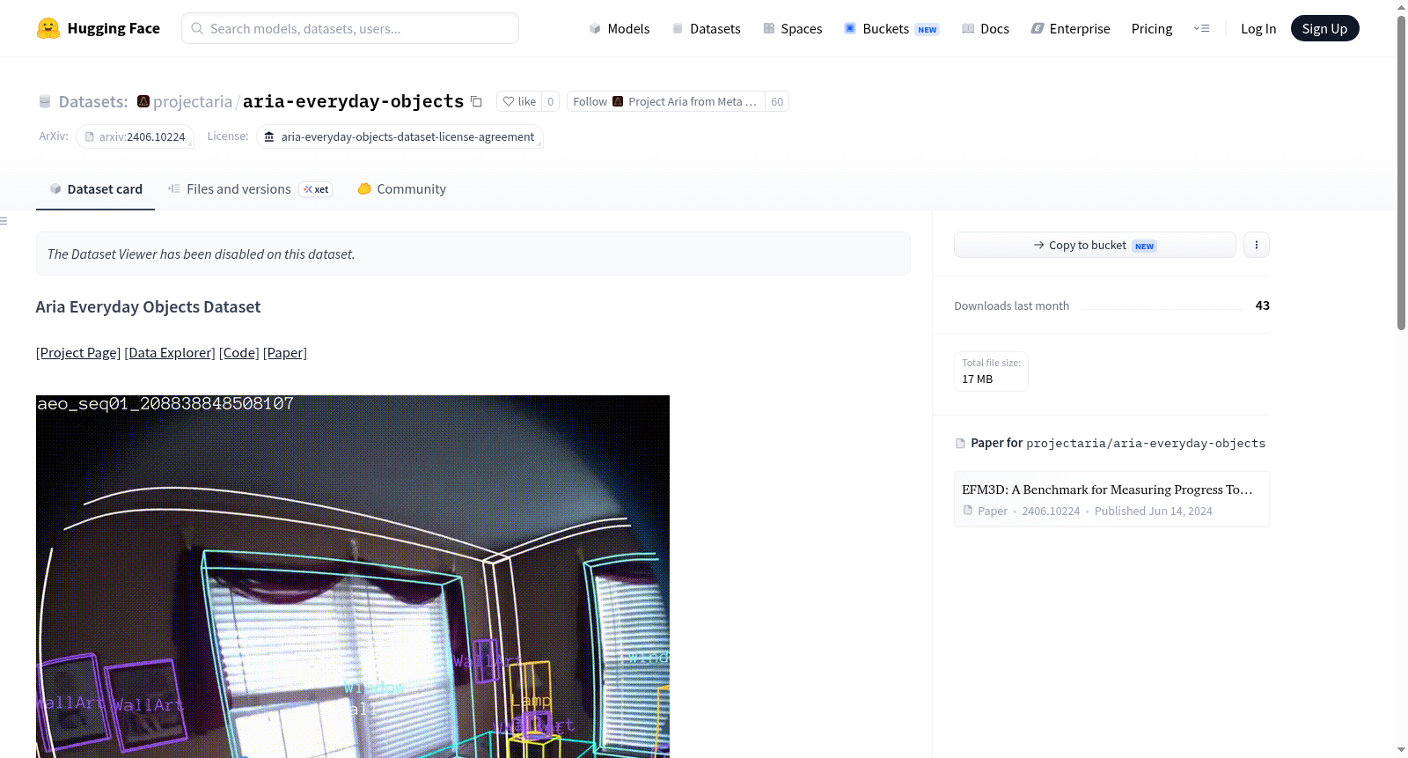Open the three-dot more options menu

[1257, 245]
